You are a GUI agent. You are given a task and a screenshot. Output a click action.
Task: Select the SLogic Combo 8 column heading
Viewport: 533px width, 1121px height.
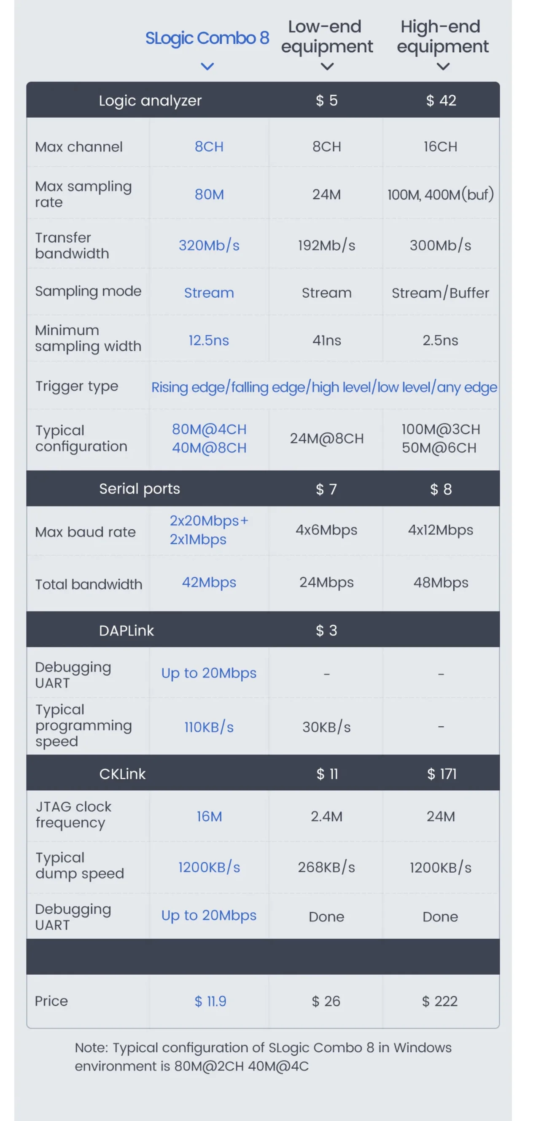[x=207, y=38]
